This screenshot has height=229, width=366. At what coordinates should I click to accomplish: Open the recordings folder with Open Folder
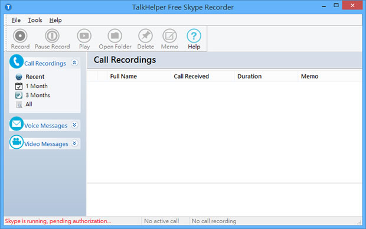[x=115, y=36]
